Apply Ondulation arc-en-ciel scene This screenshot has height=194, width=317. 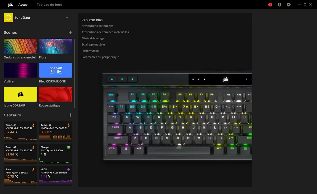tap(20, 46)
